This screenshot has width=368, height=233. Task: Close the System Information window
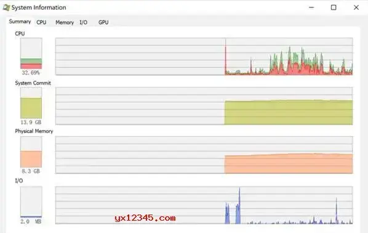pos(356,7)
